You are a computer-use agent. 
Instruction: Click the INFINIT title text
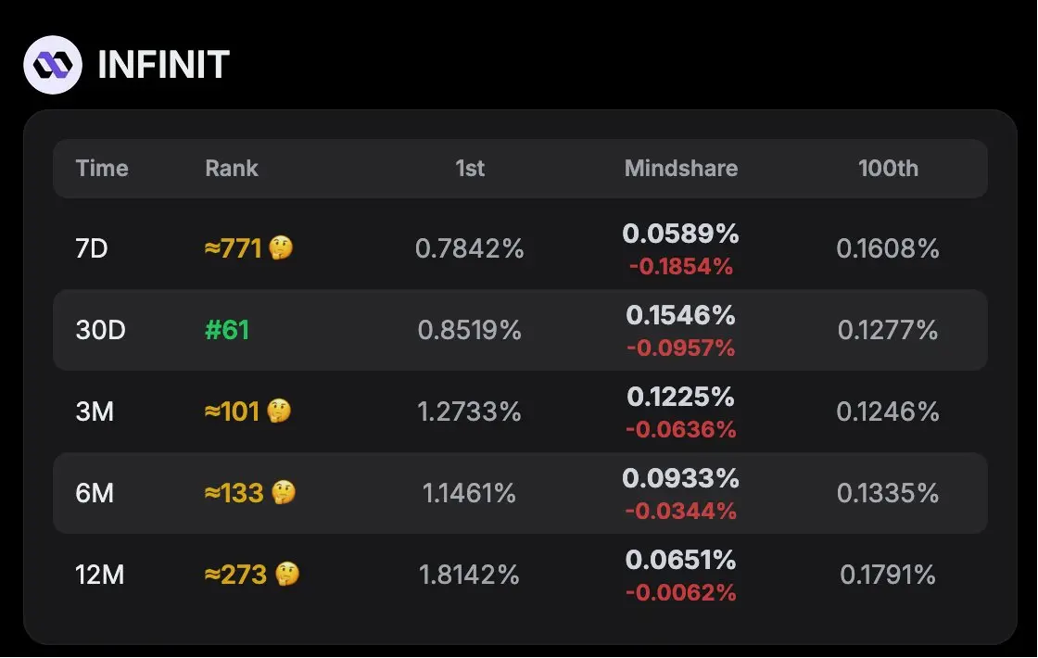[163, 65]
